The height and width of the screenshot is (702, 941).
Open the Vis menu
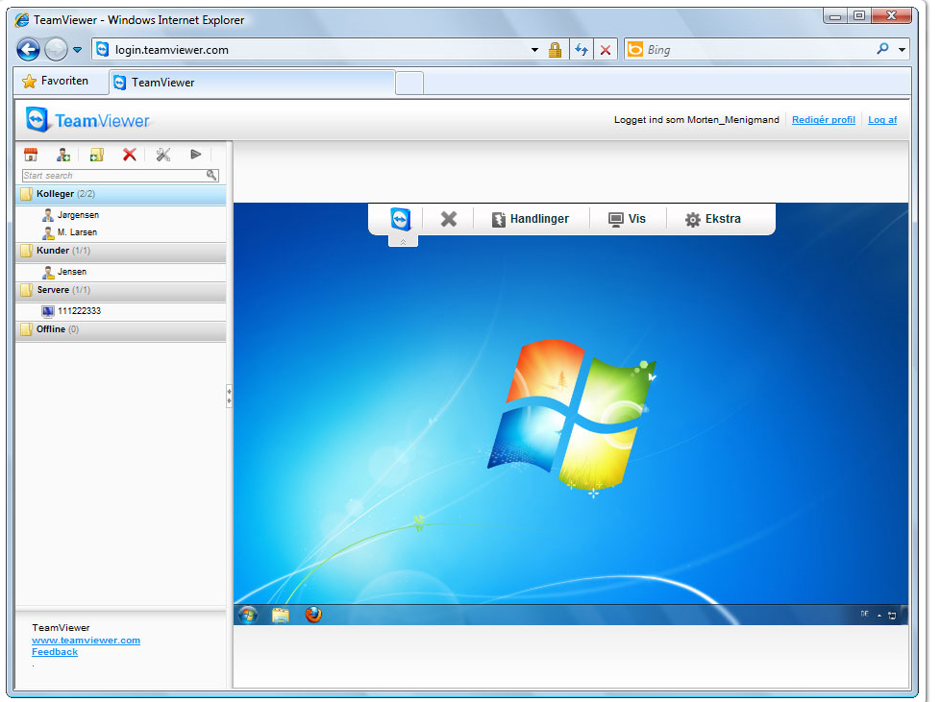pyautogui.click(x=627, y=219)
